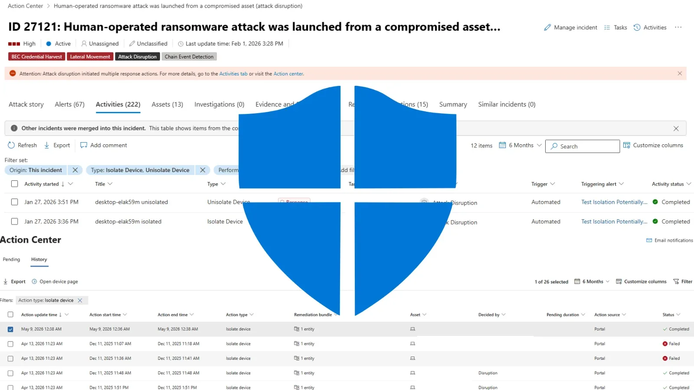
Task: Click Completed status icon in unisolated row
Action: point(655,202)
